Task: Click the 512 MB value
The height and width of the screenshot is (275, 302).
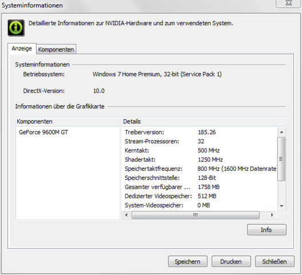Action: (x=207, y=196)
